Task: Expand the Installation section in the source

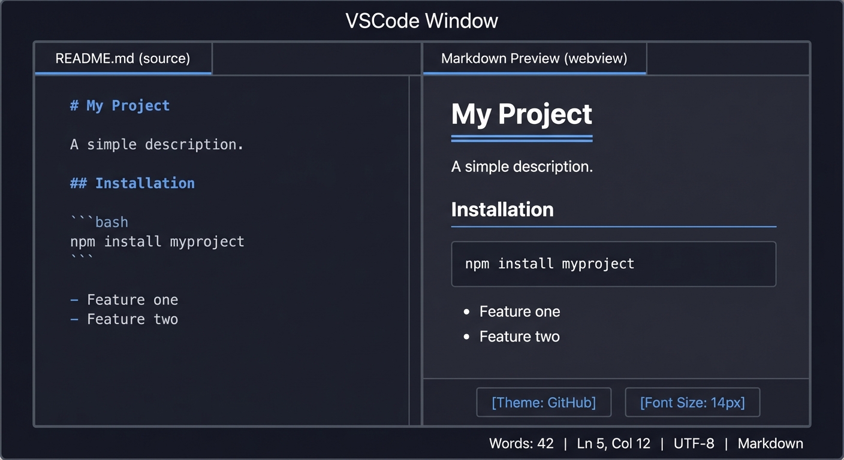Action: 132,183
